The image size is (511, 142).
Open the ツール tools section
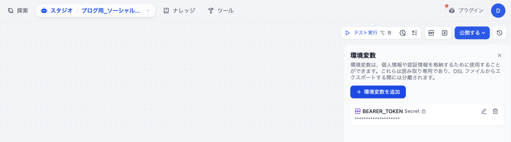(221, 11)
